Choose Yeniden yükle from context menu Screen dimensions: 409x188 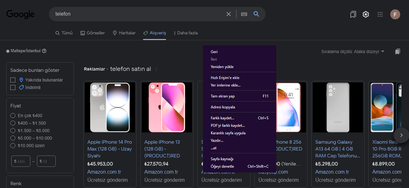coord(222,67)
